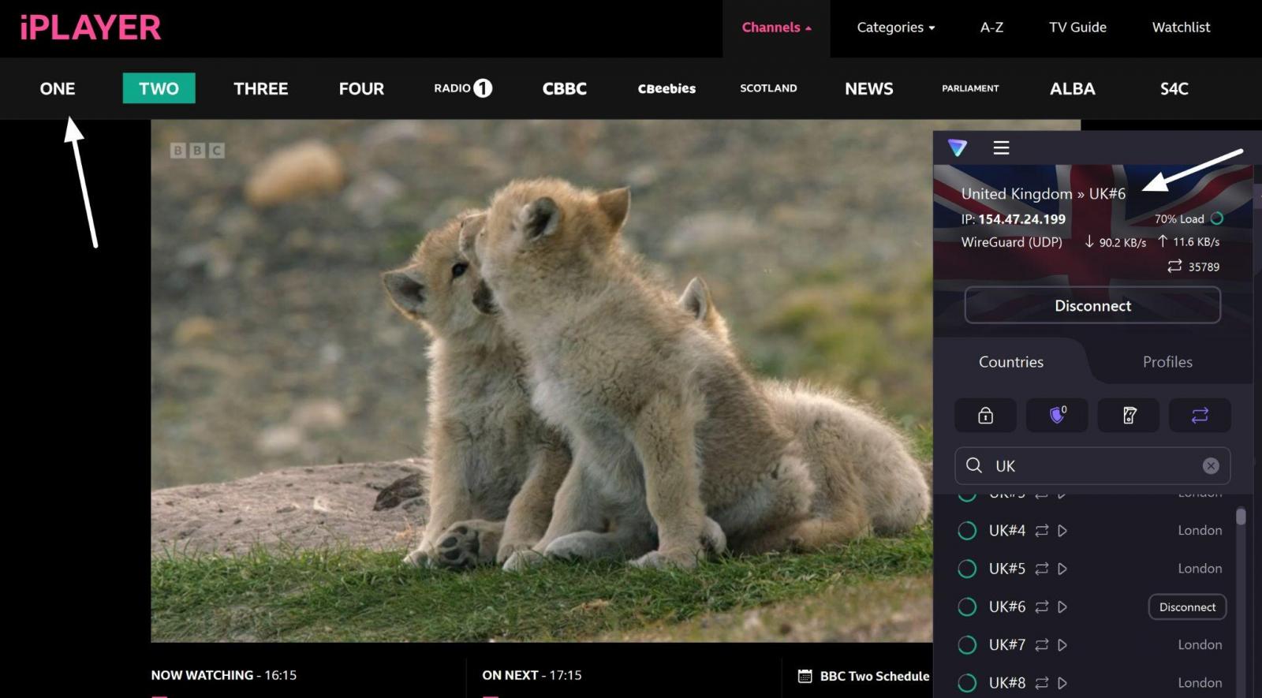1262x698 pixels.
Task: Open the CBBC channel
Action: 564,88
